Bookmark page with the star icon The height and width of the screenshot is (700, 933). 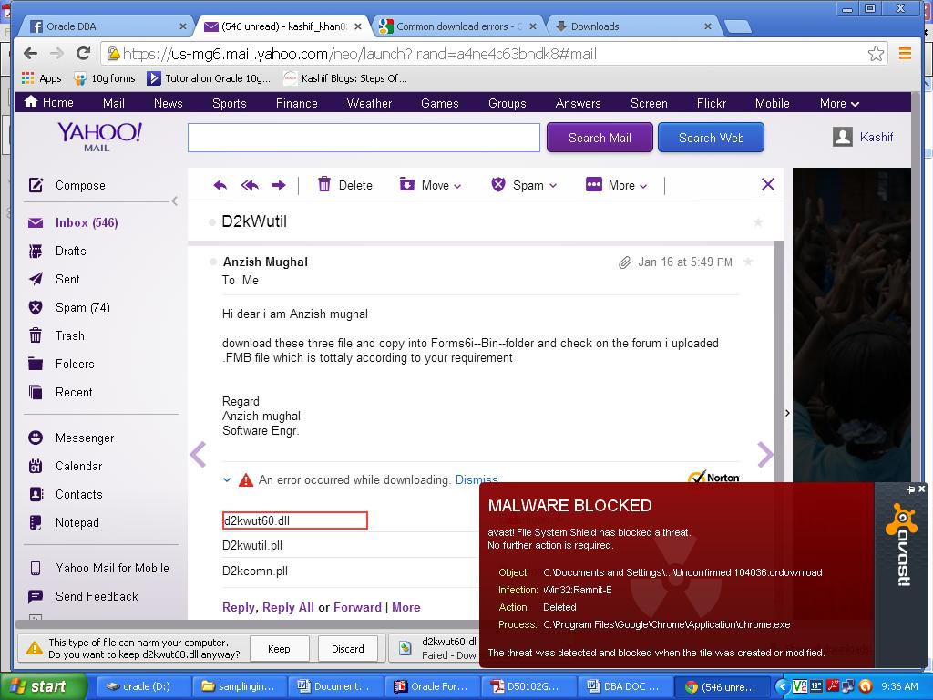pyautogui.click(x=876, y=54)
